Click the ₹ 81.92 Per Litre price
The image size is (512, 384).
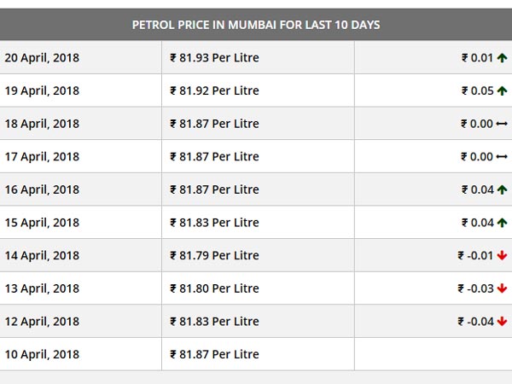[x=214, y=90]
